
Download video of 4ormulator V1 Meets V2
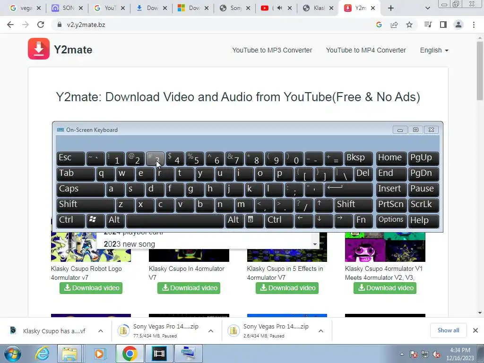pos(385,288)
